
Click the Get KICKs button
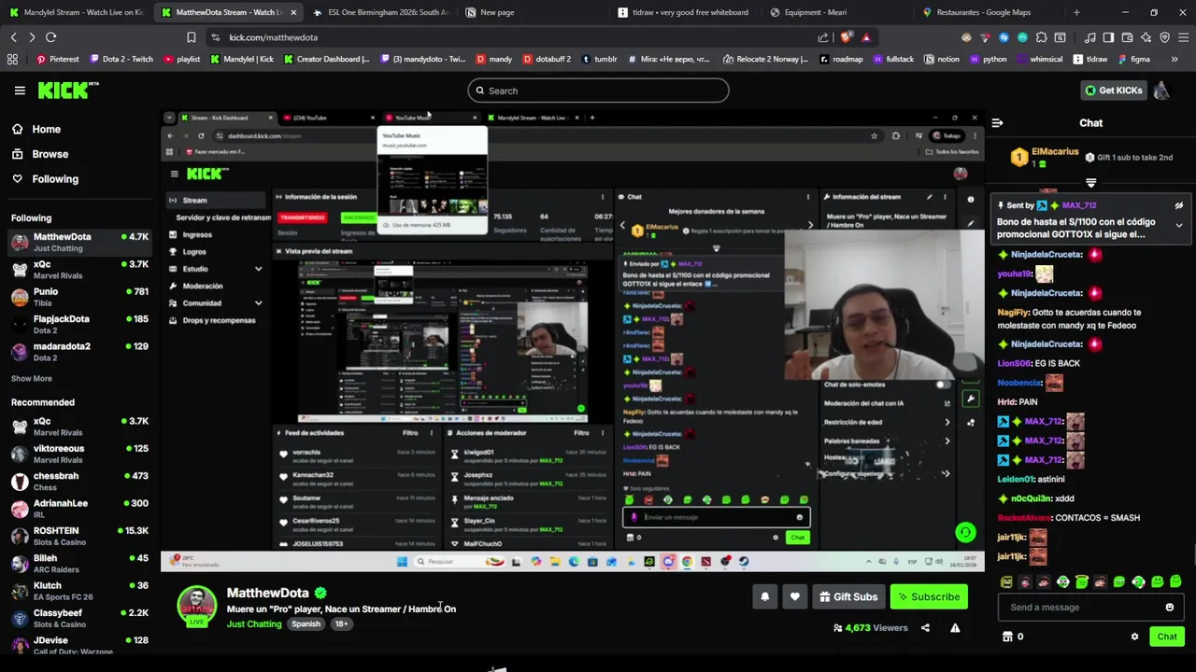pyautogui.click(x=1113, y=91)
